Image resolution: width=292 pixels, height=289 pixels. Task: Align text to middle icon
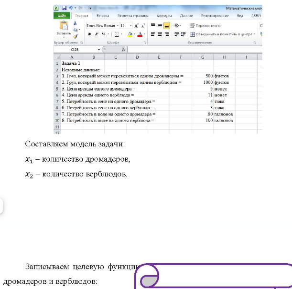pyautogui.click(x=160, y=25)
